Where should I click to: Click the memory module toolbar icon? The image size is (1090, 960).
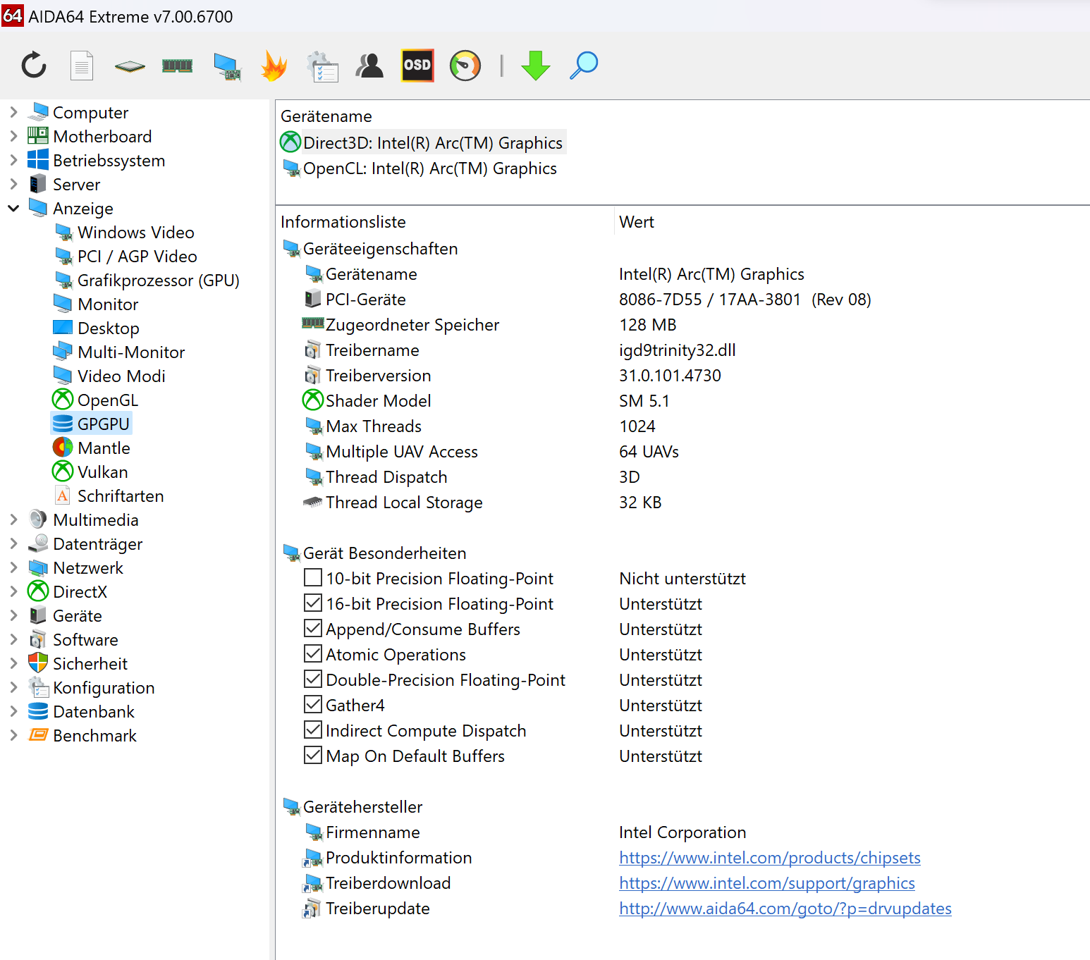coord(178,66)
